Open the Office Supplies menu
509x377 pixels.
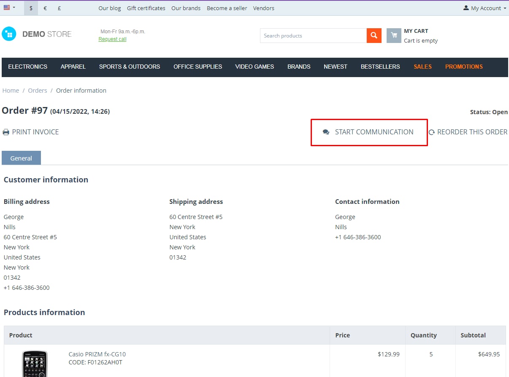coord(198,67)
